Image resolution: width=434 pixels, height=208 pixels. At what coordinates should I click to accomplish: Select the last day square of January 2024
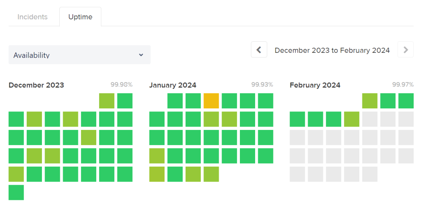pos(211,174)
